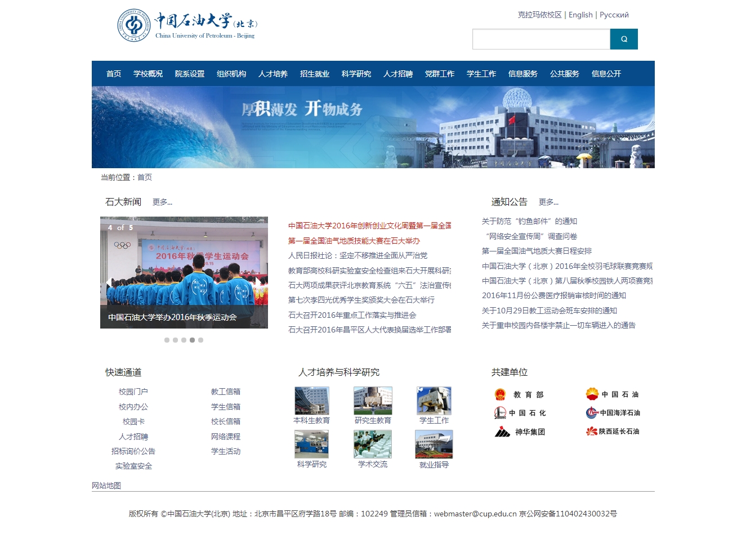Screen dimensions: 746x535
Task: Open the 学校概况 navigation menu
Action: tap(148, 74)
